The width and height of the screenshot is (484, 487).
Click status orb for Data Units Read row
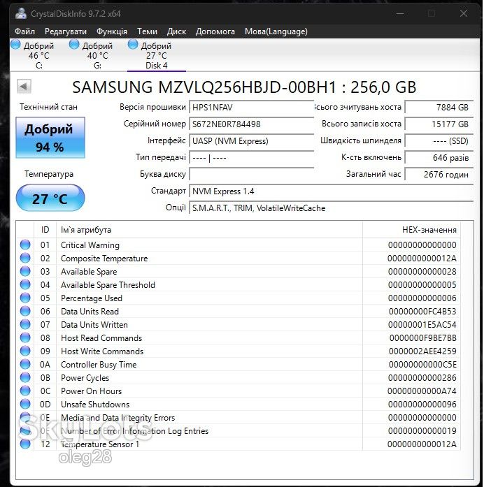(25, 311)
